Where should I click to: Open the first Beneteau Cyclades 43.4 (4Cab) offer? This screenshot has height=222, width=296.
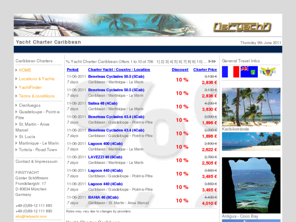coord(116,117)
